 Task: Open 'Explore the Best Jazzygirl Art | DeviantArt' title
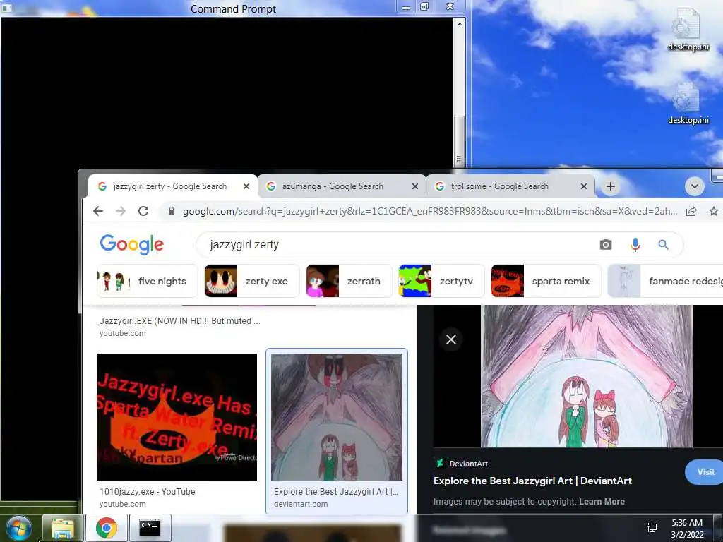[532, 481]
